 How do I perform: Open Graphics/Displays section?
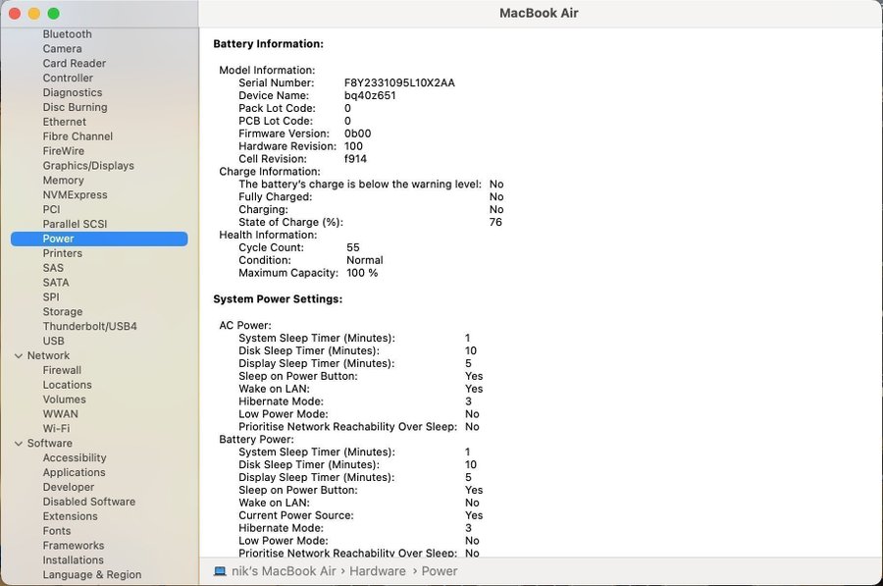[88, 166]
